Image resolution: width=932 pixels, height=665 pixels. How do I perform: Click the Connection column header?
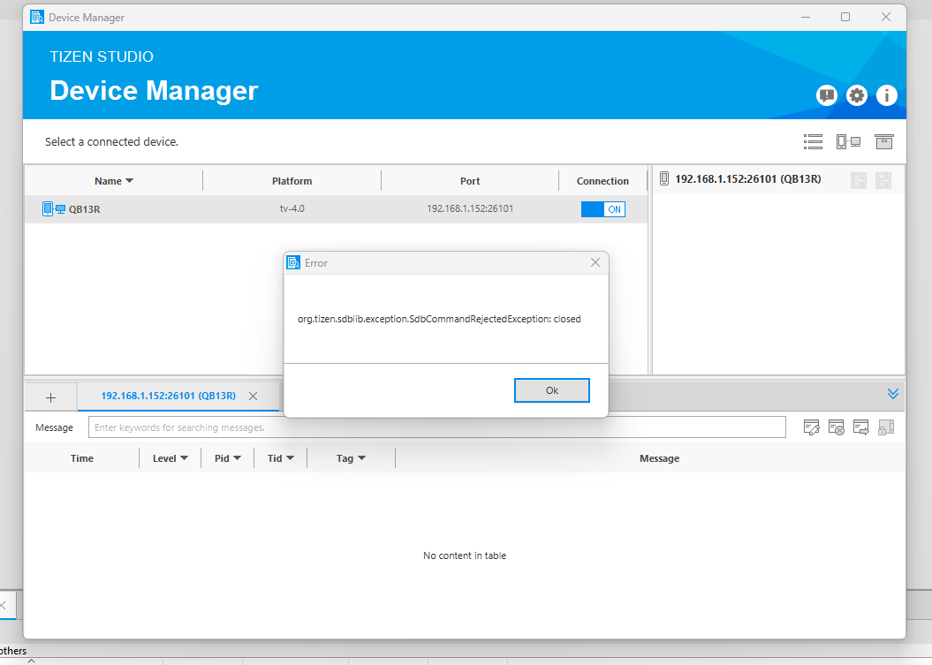pos(602,181)
